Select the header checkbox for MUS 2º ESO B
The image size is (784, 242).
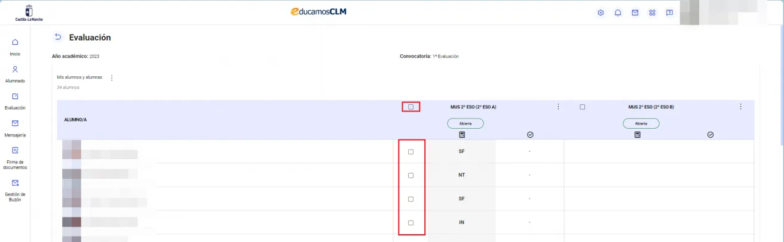pos(582,107)
